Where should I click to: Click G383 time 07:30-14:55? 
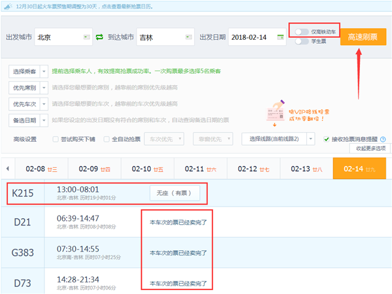pyautogui.click(x=78, y=249)
